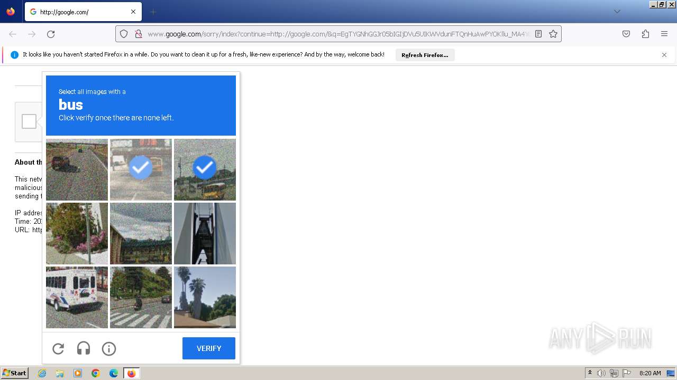Switch to audio challenge headphones icon
Image resolution: width=677 pixels, height=380 pixels.
[x=84, y=348]
